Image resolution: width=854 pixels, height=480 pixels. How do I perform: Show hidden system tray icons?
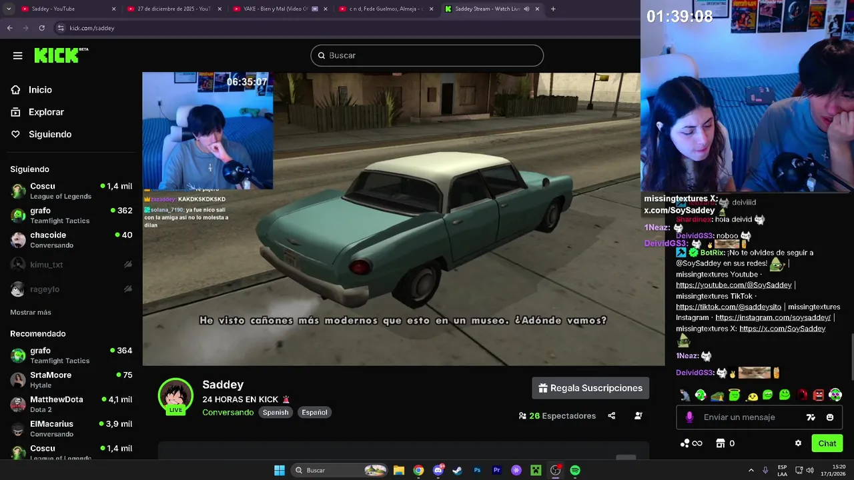pyautogui.click(x=751, y=471)
